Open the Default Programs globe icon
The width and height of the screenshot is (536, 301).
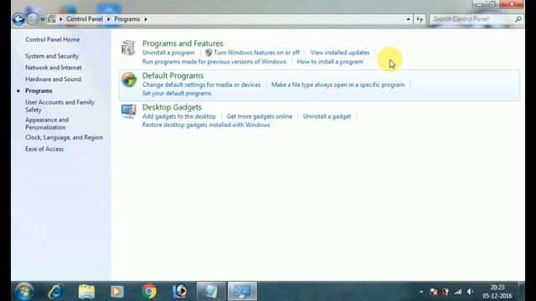click(128, 80)
